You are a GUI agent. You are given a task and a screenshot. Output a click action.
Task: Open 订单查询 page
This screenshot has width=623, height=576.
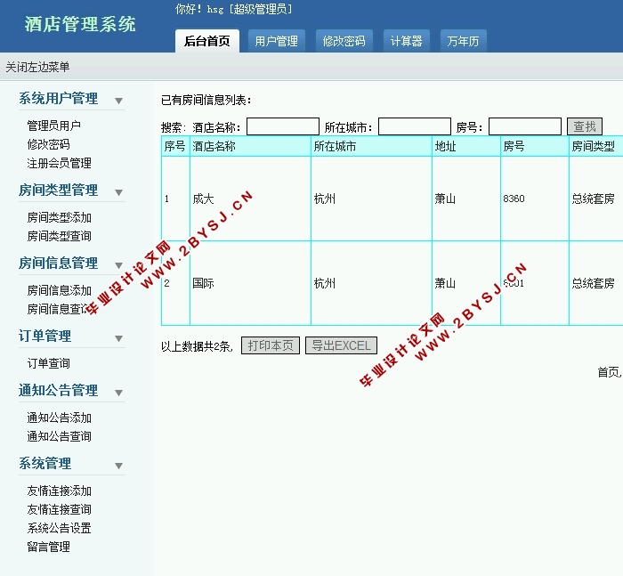48,363
